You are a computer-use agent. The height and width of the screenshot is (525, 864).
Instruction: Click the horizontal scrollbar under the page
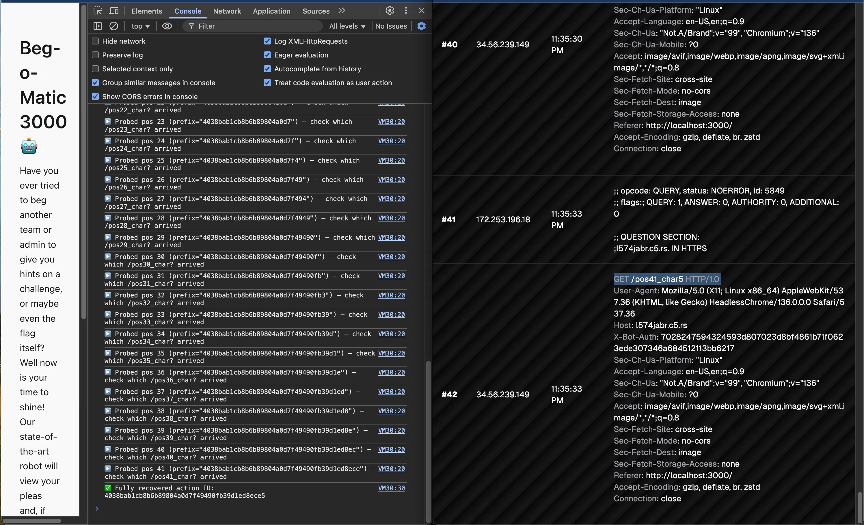click(x=31, y=521)
